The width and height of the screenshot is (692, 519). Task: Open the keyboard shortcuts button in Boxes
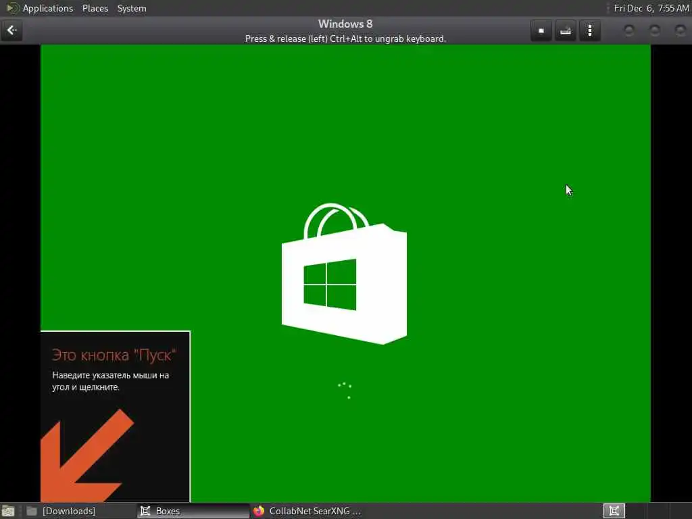pyautogui.click(x=566, y=30)
